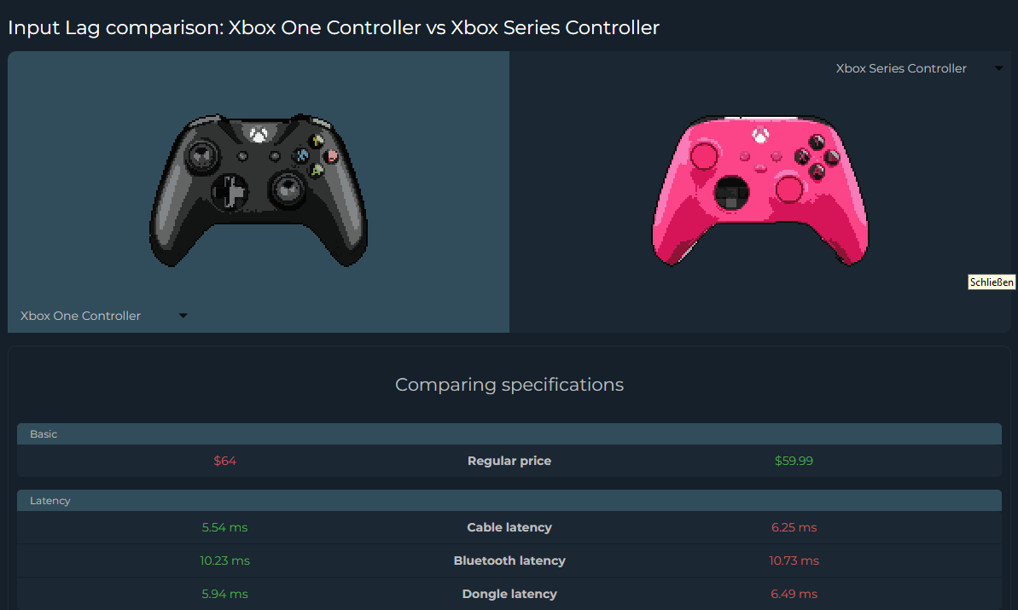Click the D-pad on the black controller
This screenshot has width=1018, height=610.
[x=230, y=192]
